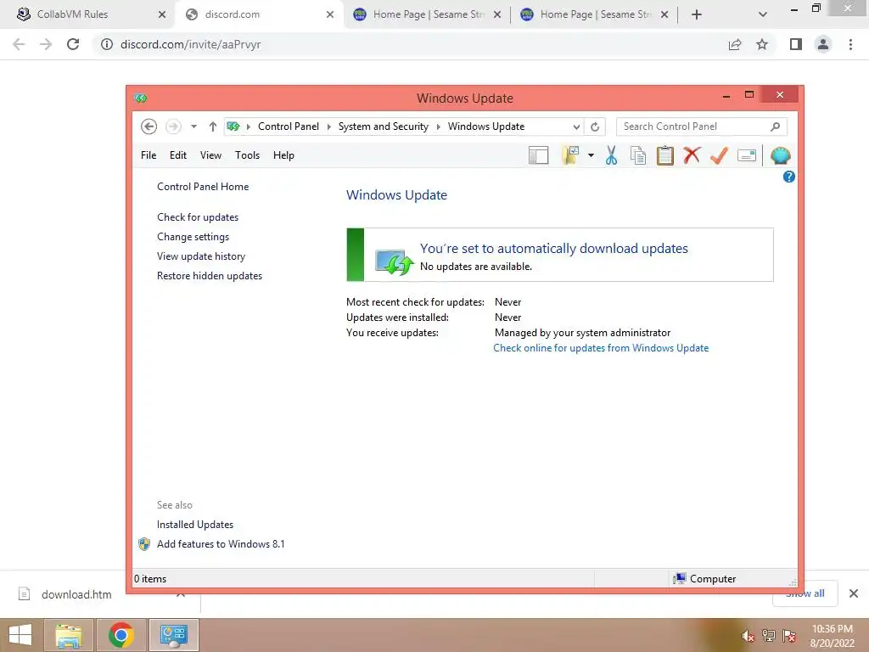
Task: Go back in Windows Update window
Action: click(149, 126)
